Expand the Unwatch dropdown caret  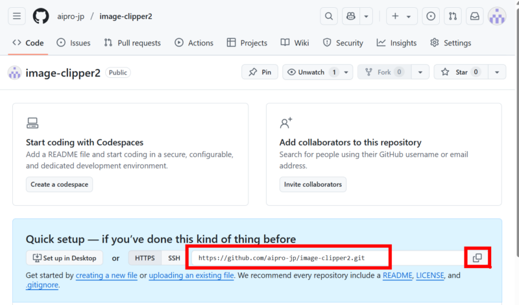(x=346, y=72)
